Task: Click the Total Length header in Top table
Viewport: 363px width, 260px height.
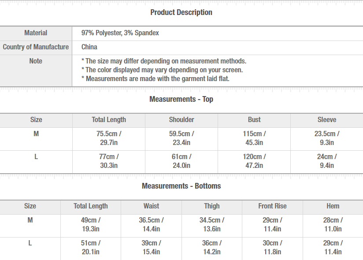Action: coord(109,120)
